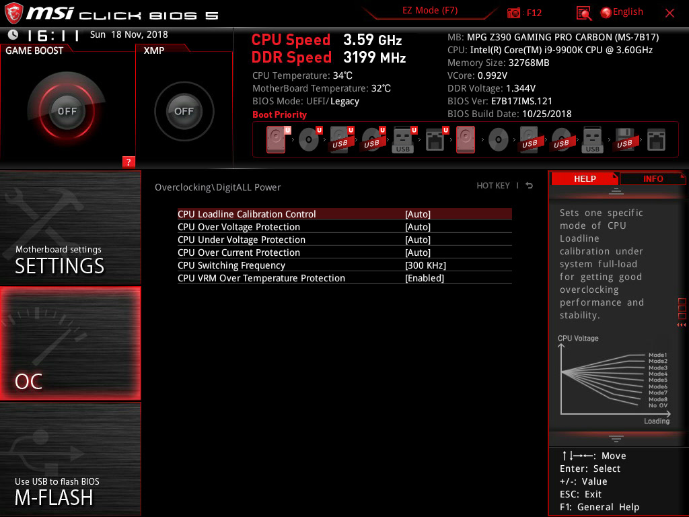Click the red question mark help icon
The image size is (689, 517).
click(x=129, y=162)
